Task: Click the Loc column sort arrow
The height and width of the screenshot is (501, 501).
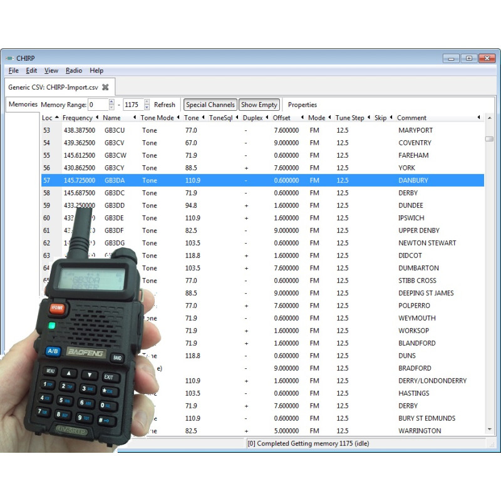Action: tap(57, 118)
